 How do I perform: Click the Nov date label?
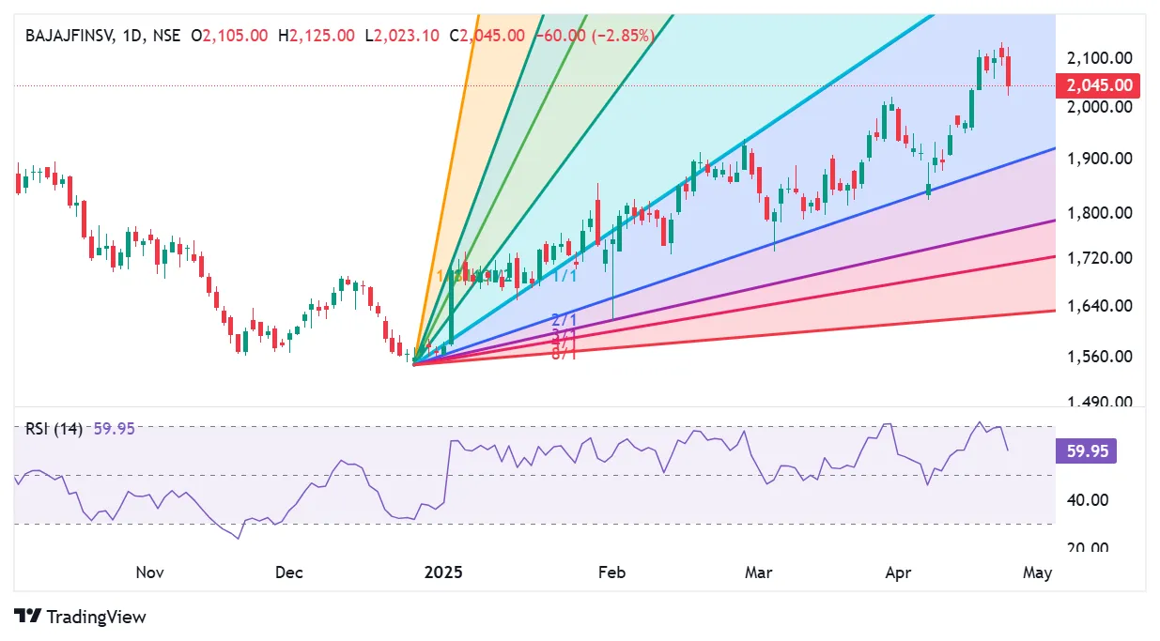point(150,572)
